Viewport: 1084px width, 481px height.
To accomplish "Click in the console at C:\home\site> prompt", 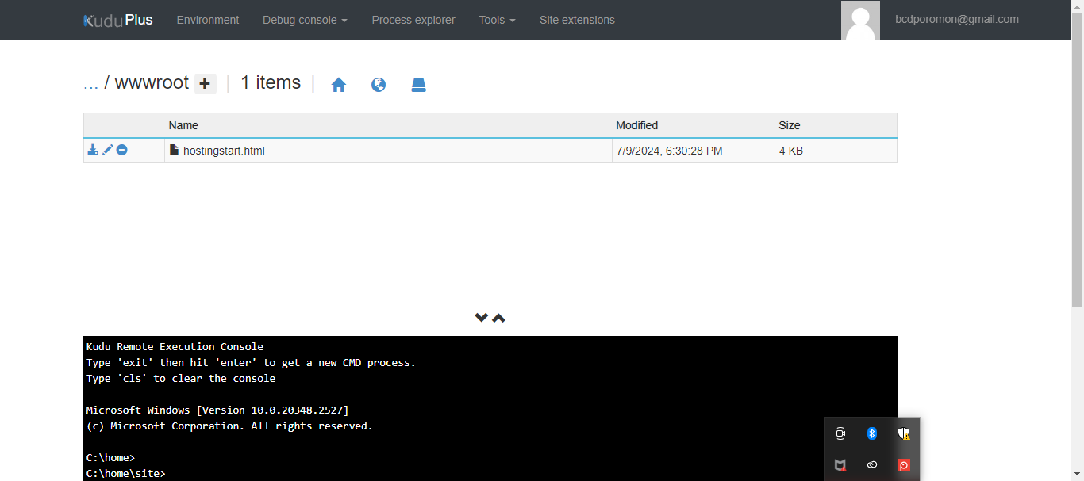I will click(126, 473).
